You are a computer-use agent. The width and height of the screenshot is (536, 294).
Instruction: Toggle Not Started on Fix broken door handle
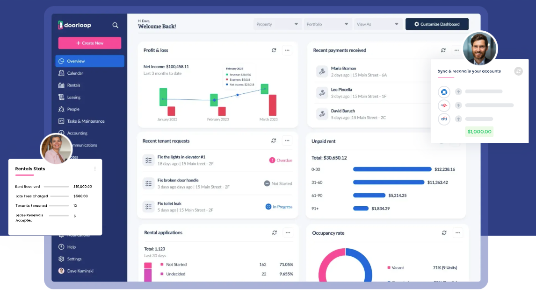pos(278,183)
